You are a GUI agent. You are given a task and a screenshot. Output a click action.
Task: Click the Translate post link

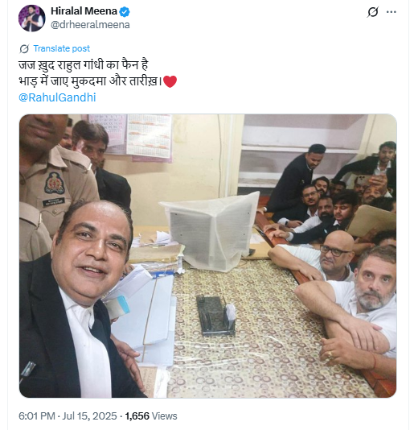click(x=61, y=48)
